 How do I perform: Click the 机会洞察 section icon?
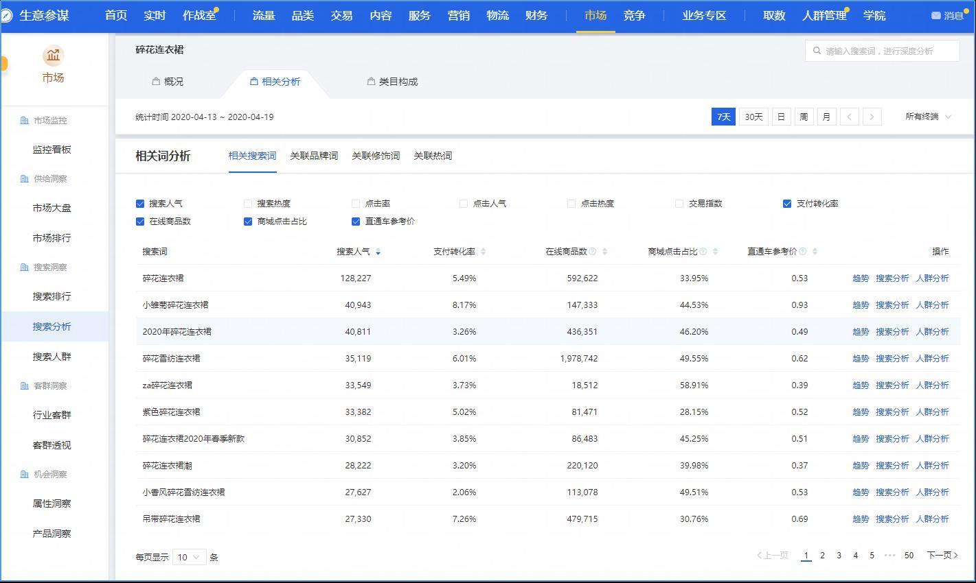(x=25, y=474)
